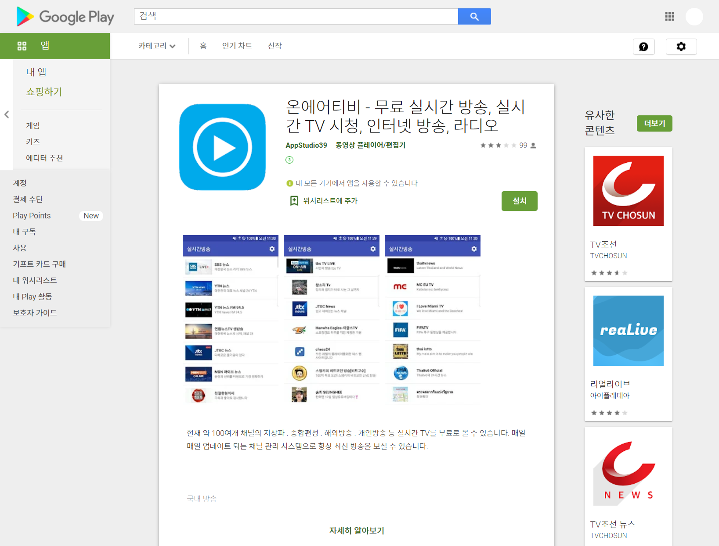Click the reviewer count person icon
This screenshot has height=546, width=719.
533,145
